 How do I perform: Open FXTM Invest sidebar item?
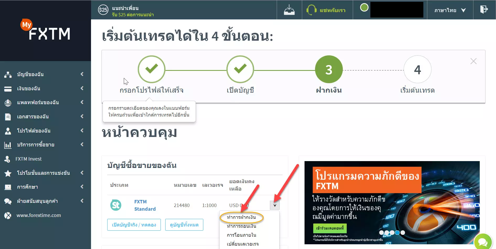(29, 159)
